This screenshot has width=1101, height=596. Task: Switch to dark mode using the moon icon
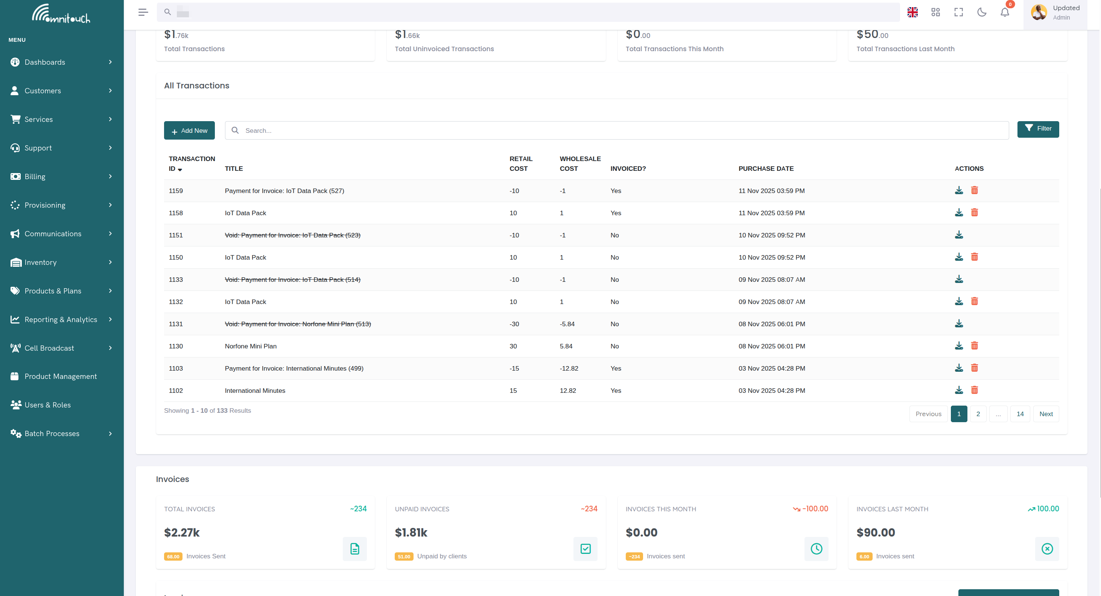[981, 12]
